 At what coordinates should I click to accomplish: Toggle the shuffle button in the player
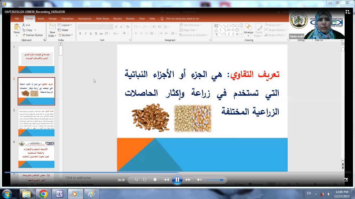pos(137,180)
